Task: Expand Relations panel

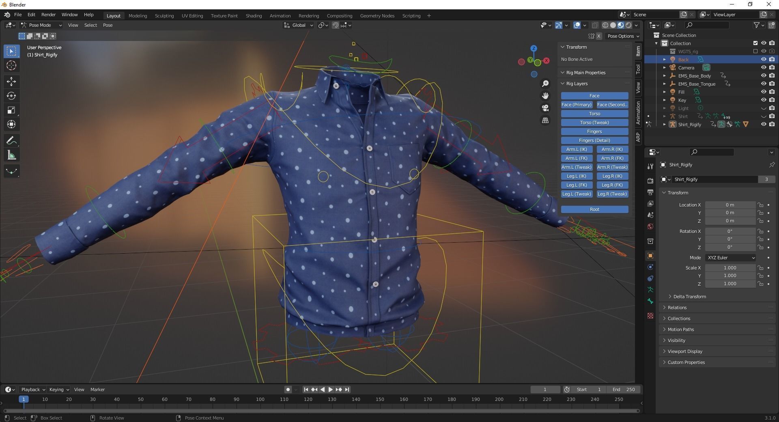Action: click(x=676, y=308)
